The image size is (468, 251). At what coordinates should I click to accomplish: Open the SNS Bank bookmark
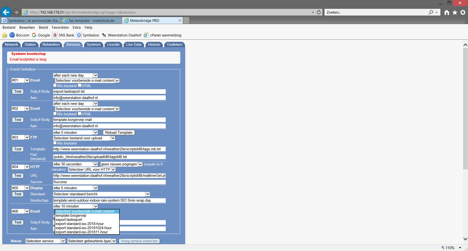[x=64, y=35]
